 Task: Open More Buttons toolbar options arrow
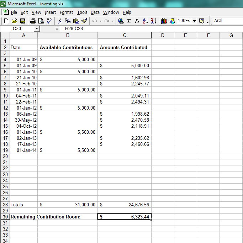[x=208, y=22]
